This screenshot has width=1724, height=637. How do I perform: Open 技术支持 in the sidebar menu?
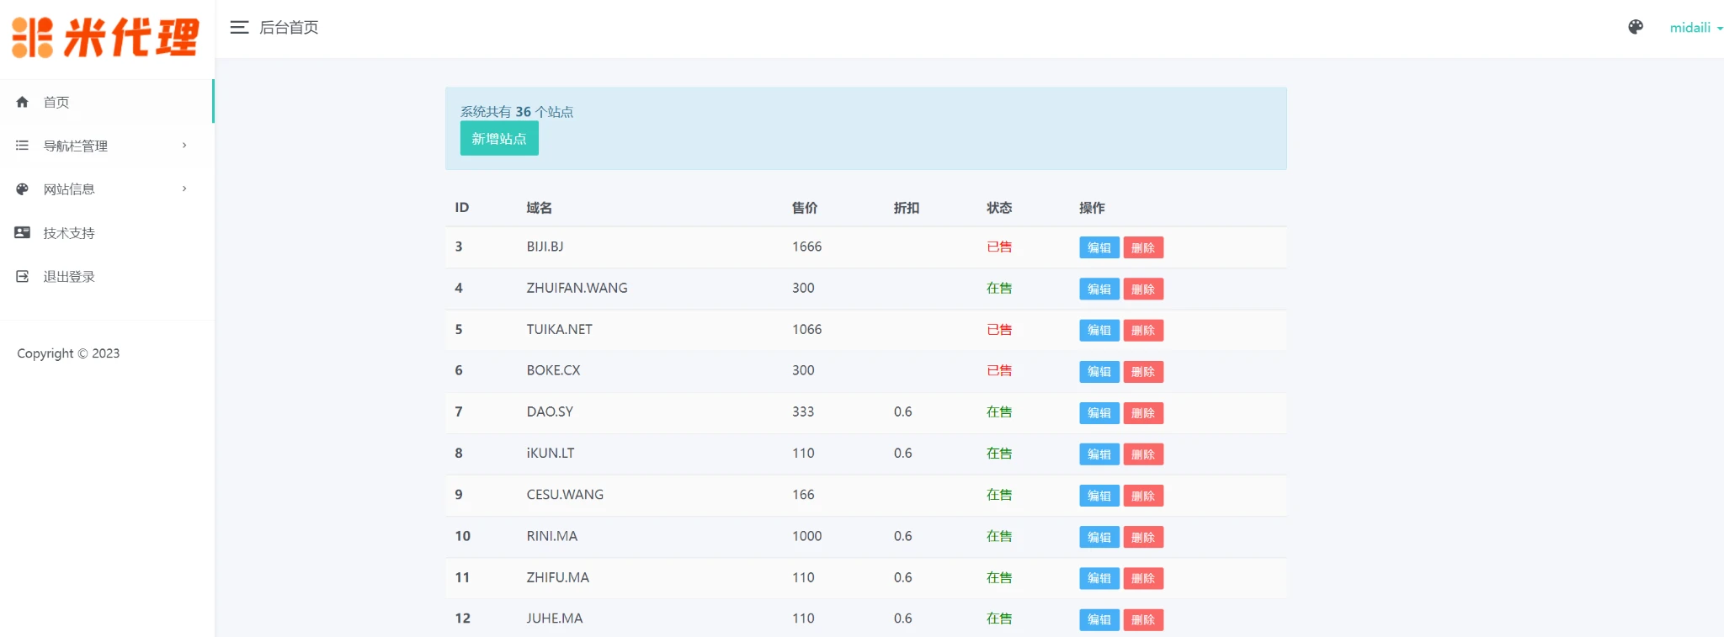pos(69,233)
